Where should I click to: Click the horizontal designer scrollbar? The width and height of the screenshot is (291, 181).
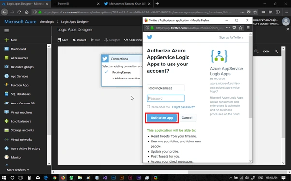point(237,172)
